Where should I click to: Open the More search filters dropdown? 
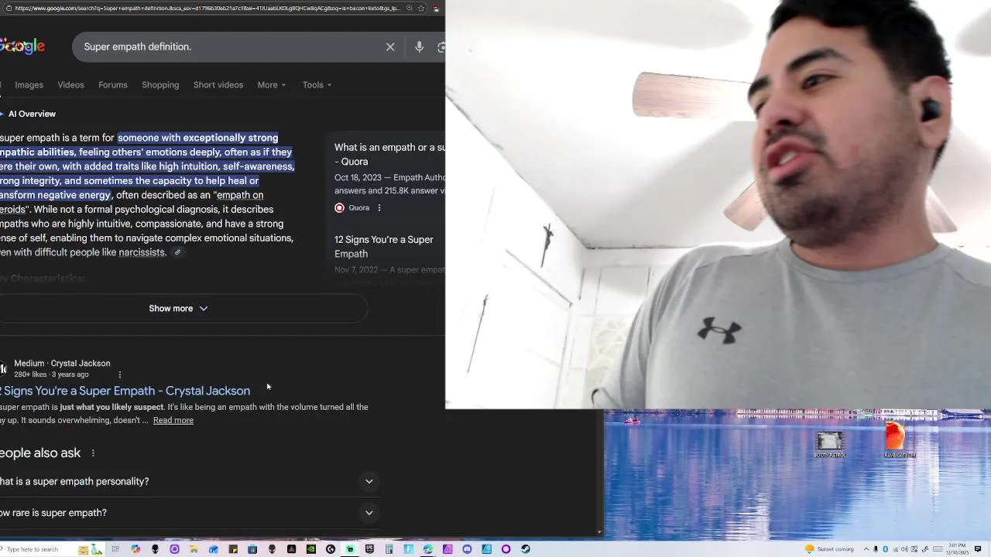click(x=272, y=85)
